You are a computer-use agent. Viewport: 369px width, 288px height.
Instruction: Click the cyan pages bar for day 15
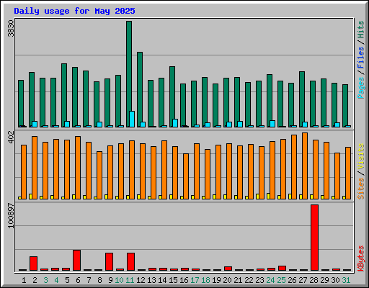tap(175, 123)
